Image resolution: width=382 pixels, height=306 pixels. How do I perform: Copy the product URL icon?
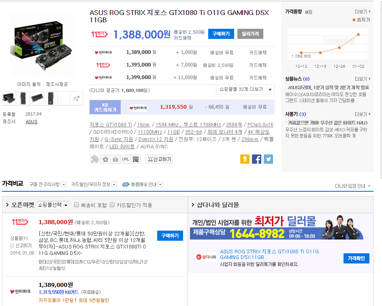pyautogui.click(x=126, y=159)
